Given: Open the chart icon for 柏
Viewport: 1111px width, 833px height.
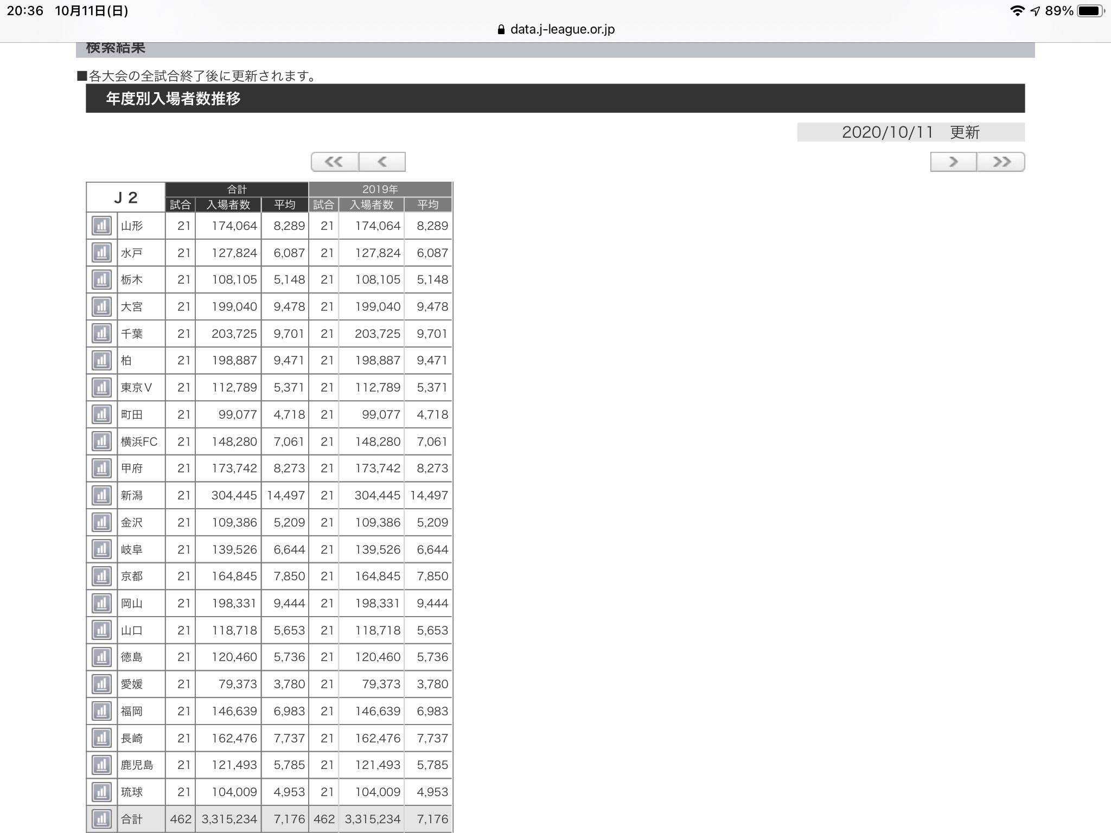Looking at the screenshot, I should (x=101, y=361).
